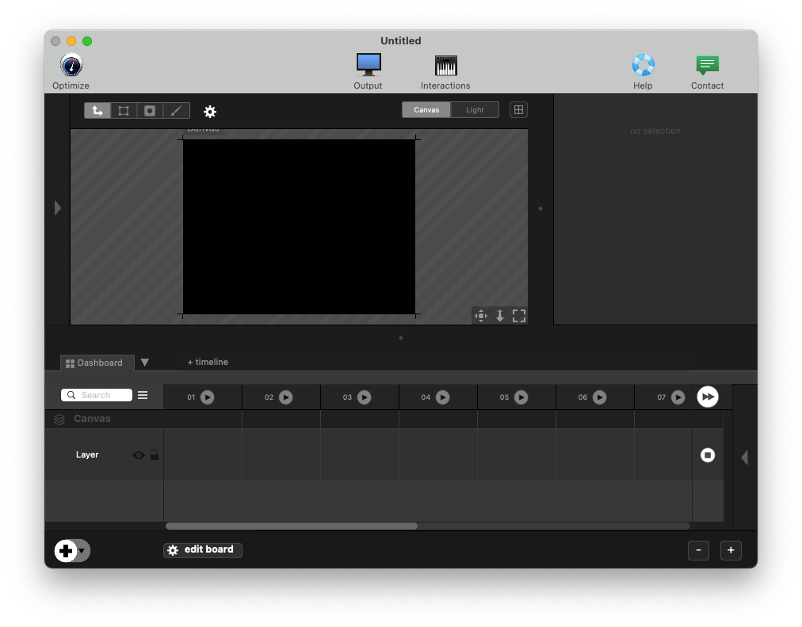Viewport: 802px width, 627px height.
Task: Click the dashboard splitter dot below canvas
Action: [x=401, y=338]
